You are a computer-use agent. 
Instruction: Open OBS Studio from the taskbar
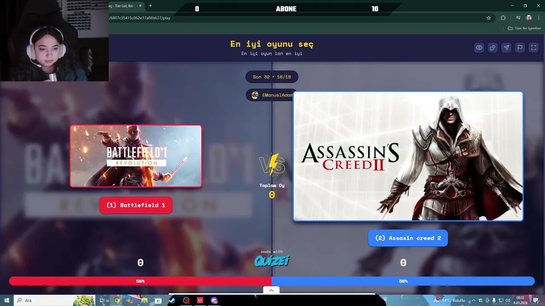(x=186, y=300)
